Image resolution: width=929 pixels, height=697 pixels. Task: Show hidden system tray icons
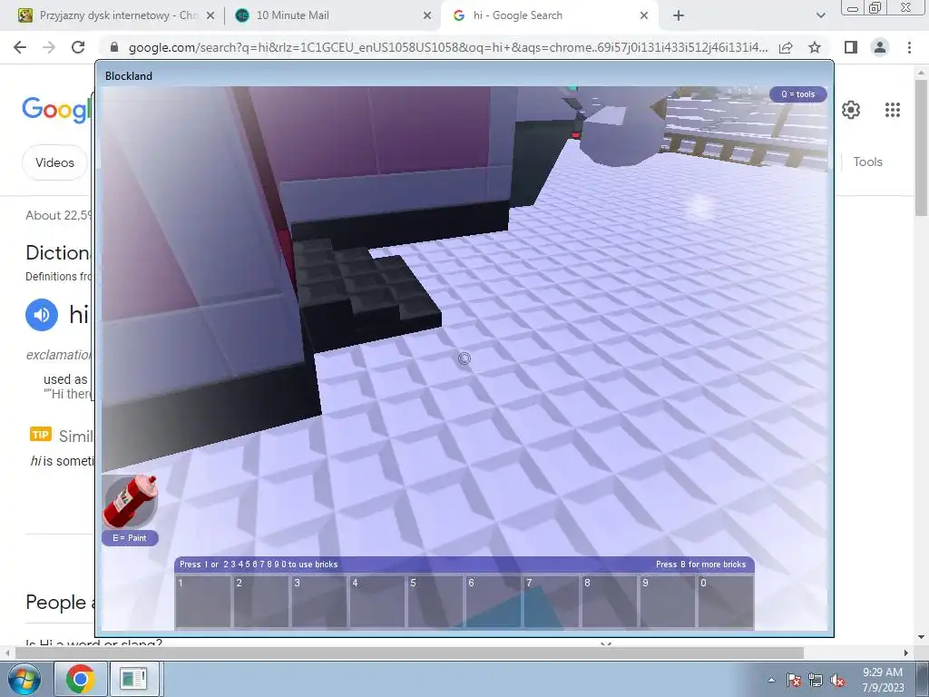tap(771, 680)
